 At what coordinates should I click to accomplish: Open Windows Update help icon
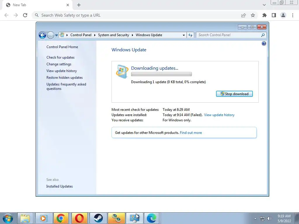point(264,44)
